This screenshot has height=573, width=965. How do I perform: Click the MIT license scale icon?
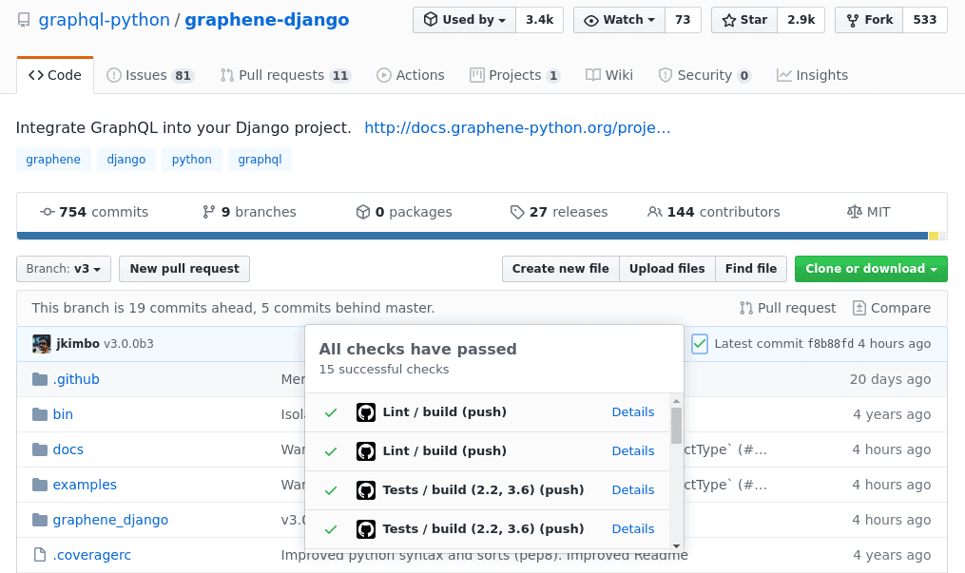tap(854, 212)
